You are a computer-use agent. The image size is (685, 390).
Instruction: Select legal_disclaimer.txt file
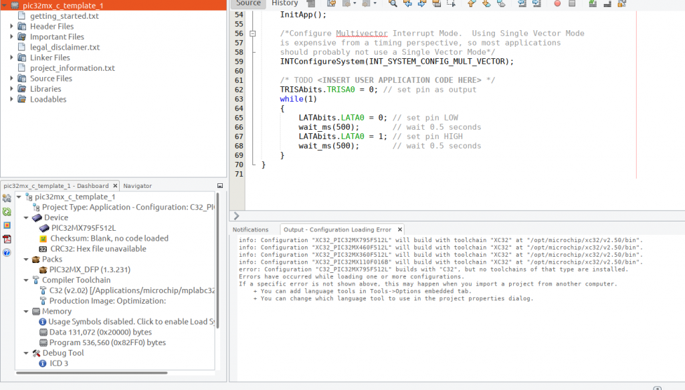click(x=65, y=47)
